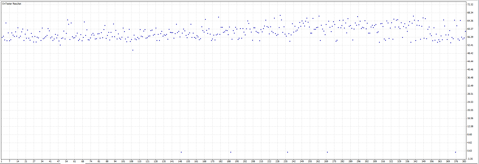Click the x-axis label 14

point(18,161)
